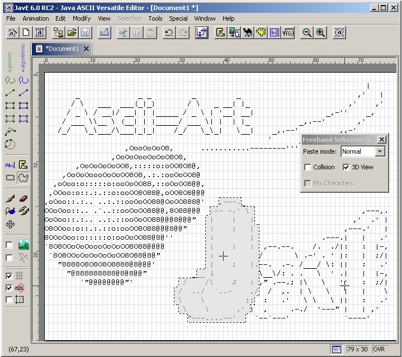Select the blue algorithmic line tool
402x357 pixels.
[23, 93]
